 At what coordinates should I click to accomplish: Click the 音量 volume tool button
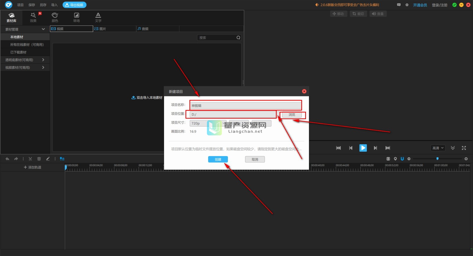(378, 14)
